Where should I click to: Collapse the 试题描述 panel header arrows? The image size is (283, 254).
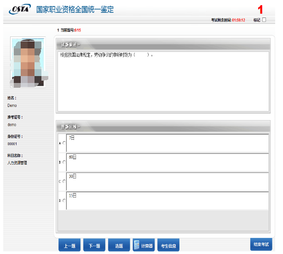(x=79, y=45)
